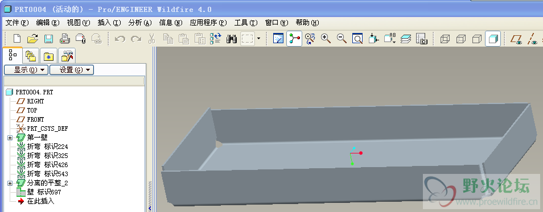The image size is (543, 212).
Task: Toggle the spin center display
Action: 294,39
